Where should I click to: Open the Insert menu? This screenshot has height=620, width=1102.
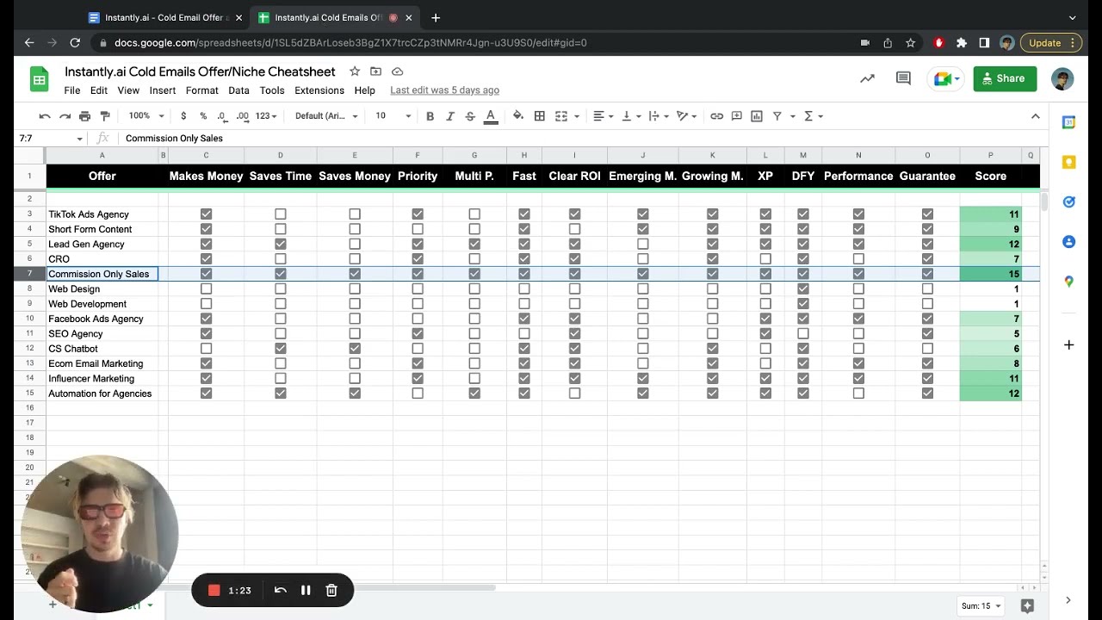point(163,90)
